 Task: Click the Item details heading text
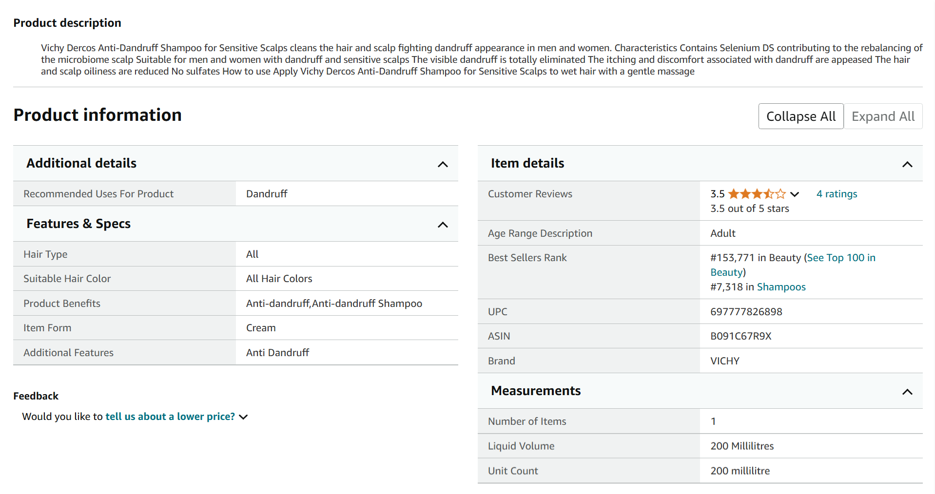527,163
